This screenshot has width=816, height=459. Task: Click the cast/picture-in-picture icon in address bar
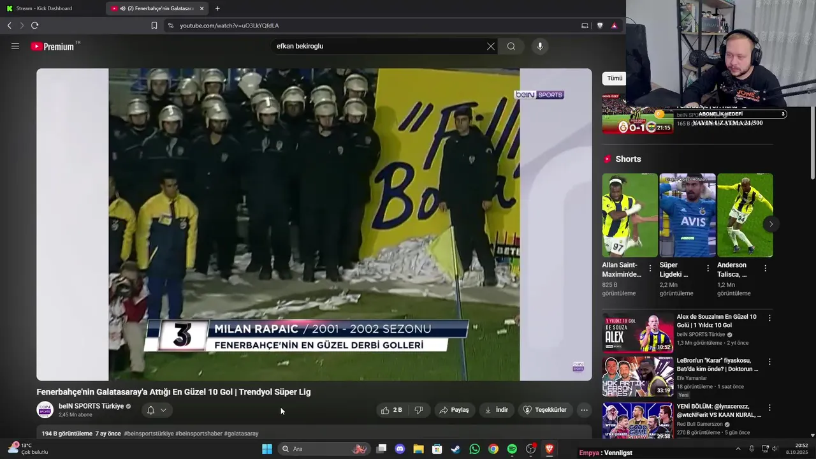pyautogui.click(x=585, y=25)
